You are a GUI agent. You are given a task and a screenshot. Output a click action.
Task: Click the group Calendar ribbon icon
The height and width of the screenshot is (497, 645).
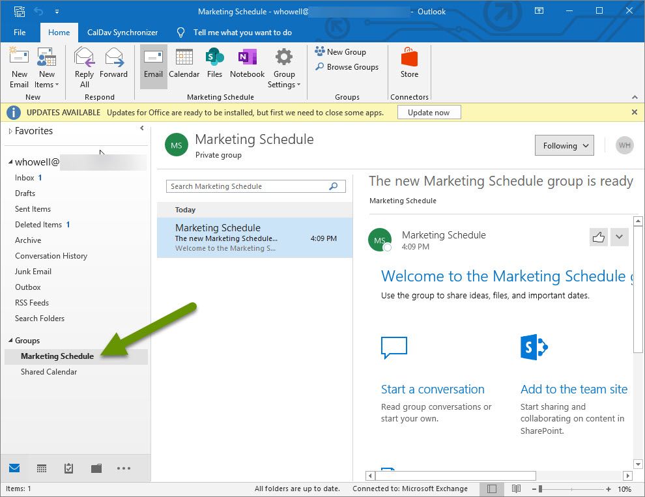(184, 64)
